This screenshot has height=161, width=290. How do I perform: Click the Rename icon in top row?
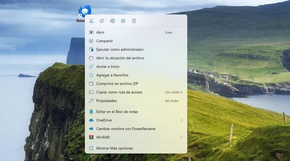tap(113, 21)
